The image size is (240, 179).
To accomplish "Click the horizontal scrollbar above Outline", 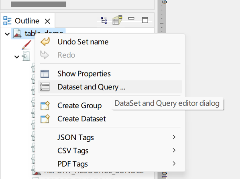I will pyautogui.click(x=39, y=4).
